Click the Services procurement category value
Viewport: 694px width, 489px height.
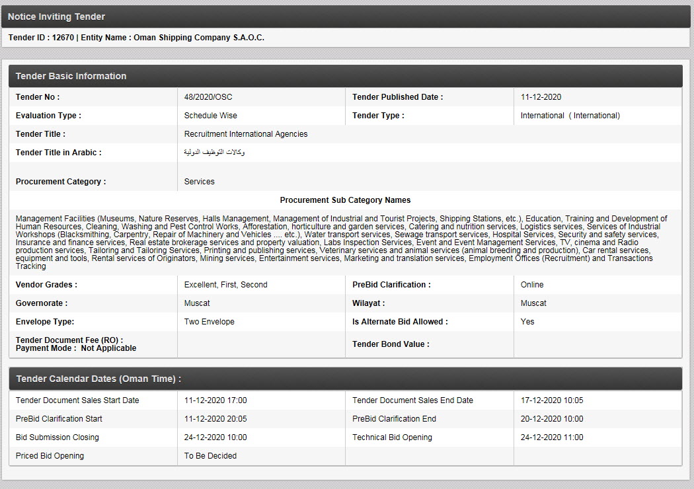pyautogui.click(x=199, y=182)
